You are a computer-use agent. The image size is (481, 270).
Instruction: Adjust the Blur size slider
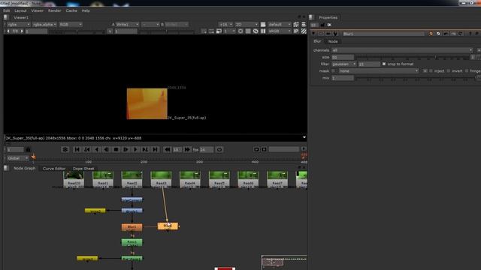pyautogui.click(x=413, y=57)
